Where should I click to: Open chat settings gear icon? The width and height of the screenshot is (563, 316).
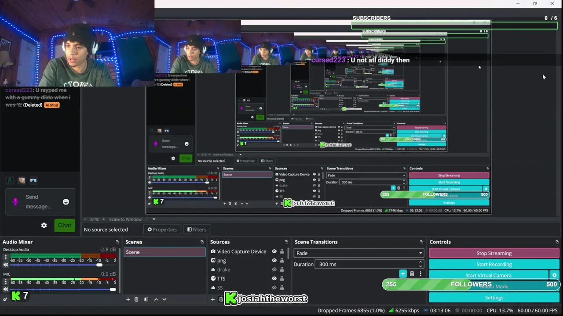tap(44, 225)
